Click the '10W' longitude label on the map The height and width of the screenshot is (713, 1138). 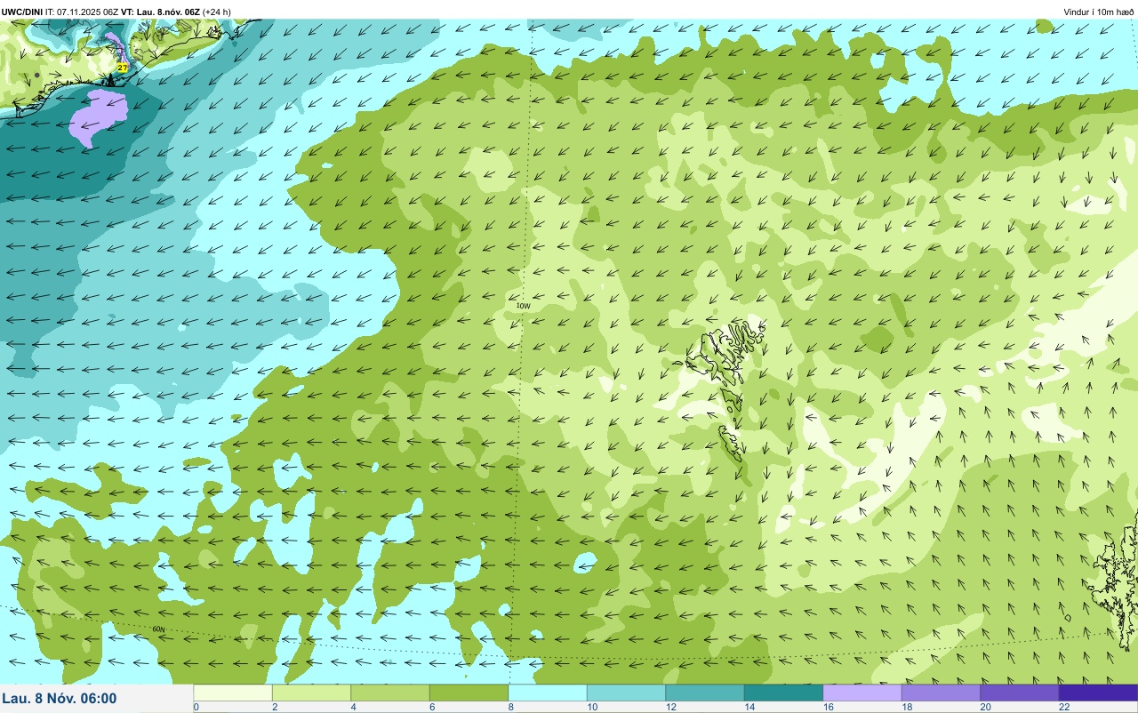(x=524, y=306)
